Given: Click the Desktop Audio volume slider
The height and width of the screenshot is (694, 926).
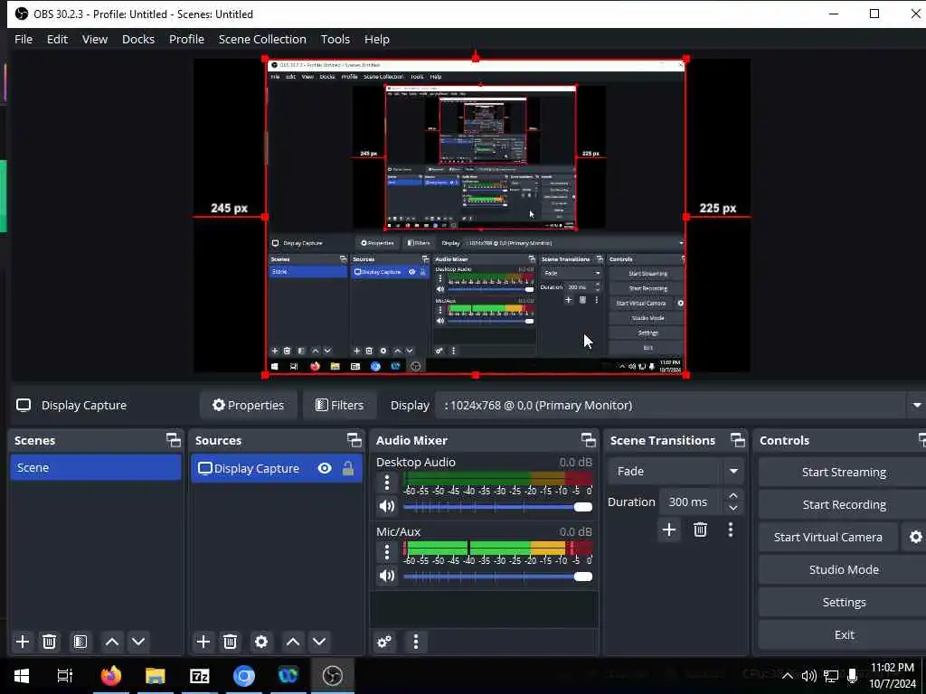Looking at the screenshot, I should click(497, 507).
